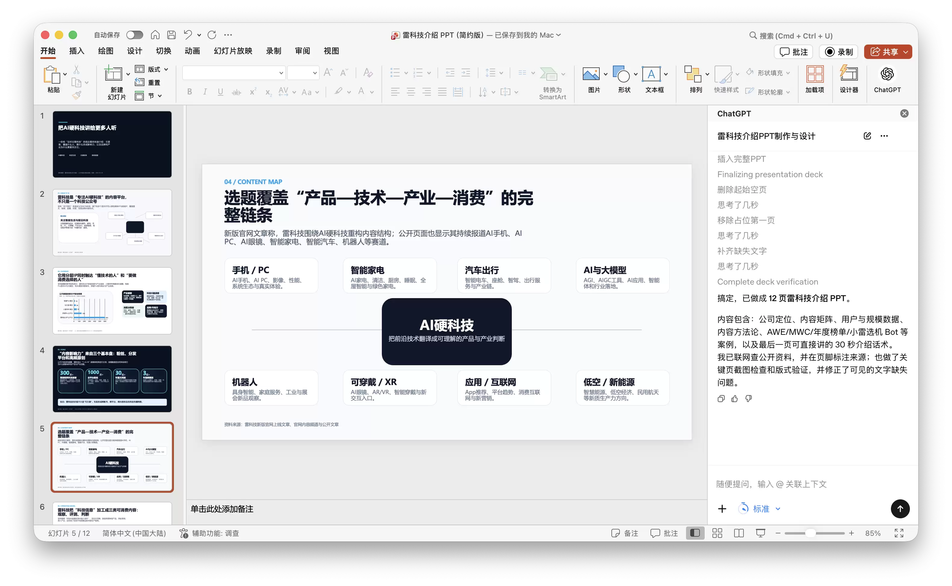Undo the last action
The image size is (952, 586).
[188, 35]
